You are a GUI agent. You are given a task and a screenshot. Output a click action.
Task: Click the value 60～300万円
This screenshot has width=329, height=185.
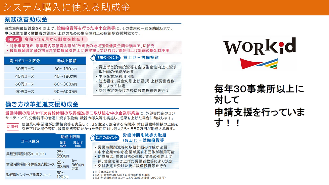pos(66,84)
